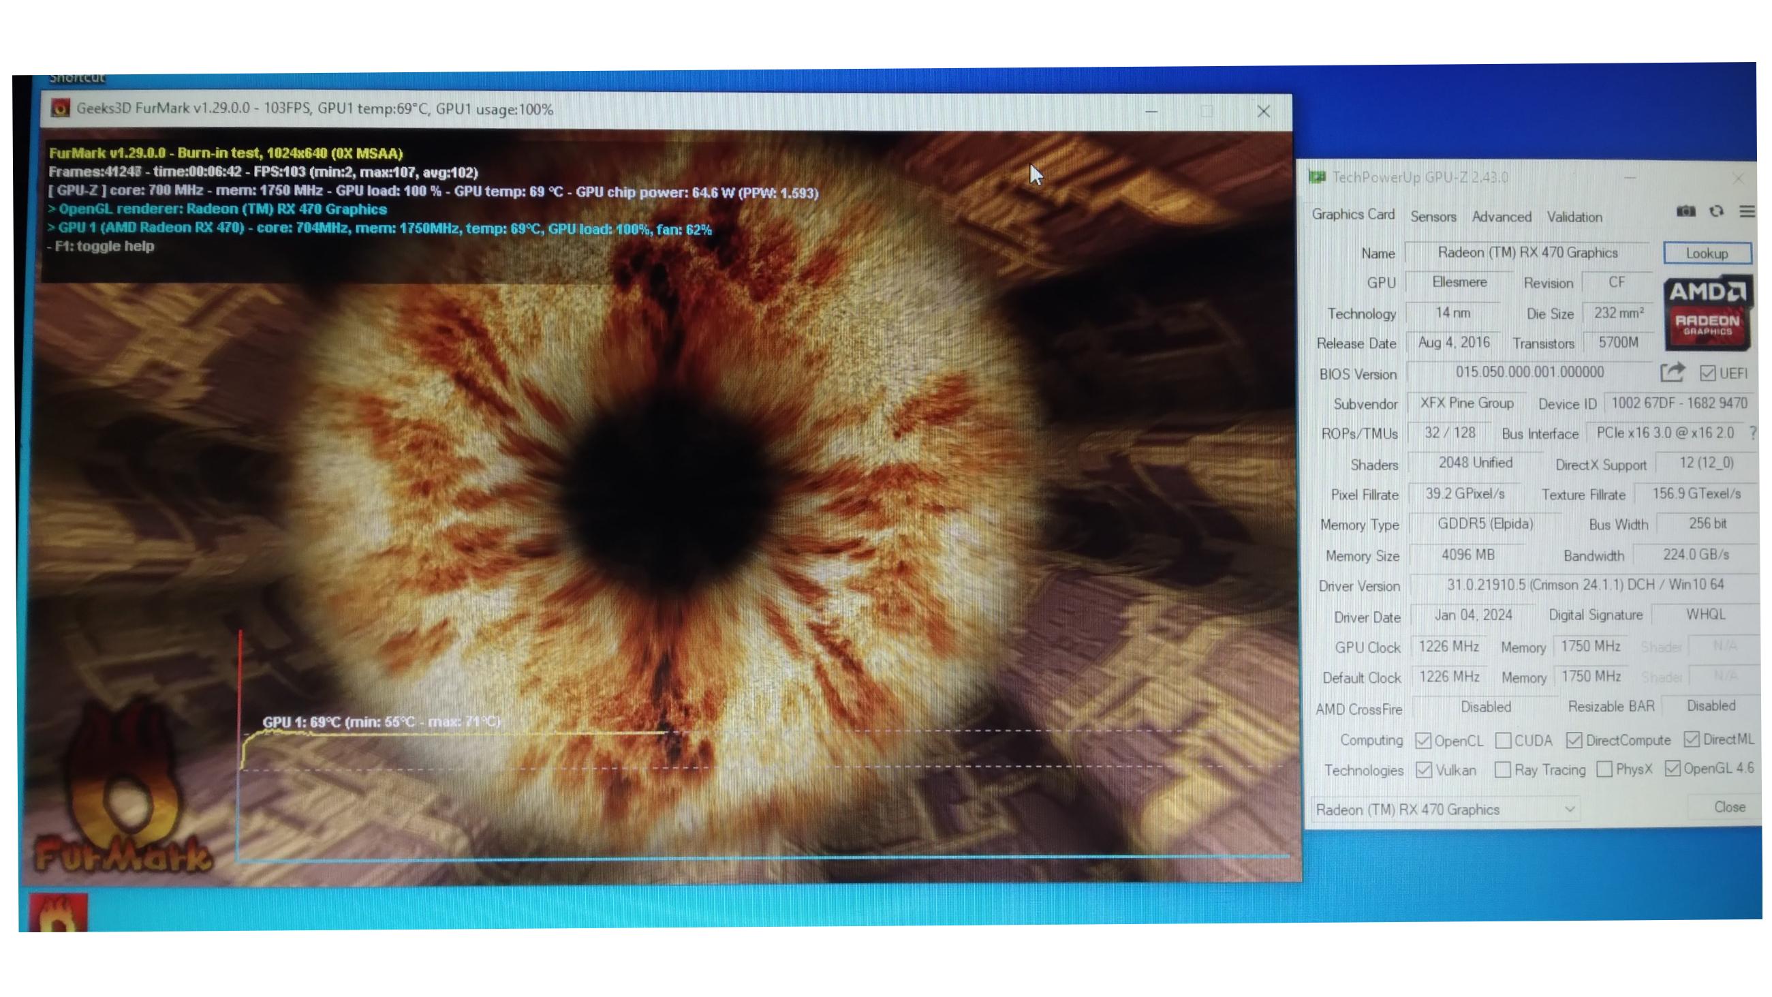This screenshot has width=1772, height=997.
Task: Toggle the Vulkan checkbox
Action: (x=1424, y=770)
